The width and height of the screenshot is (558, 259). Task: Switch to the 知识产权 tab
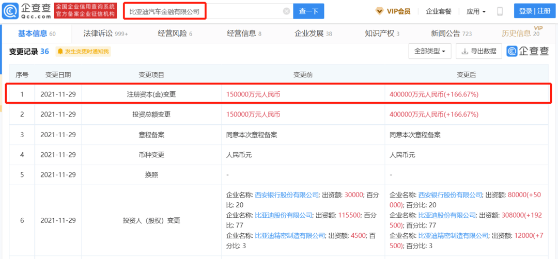click(x=382, y=34)
